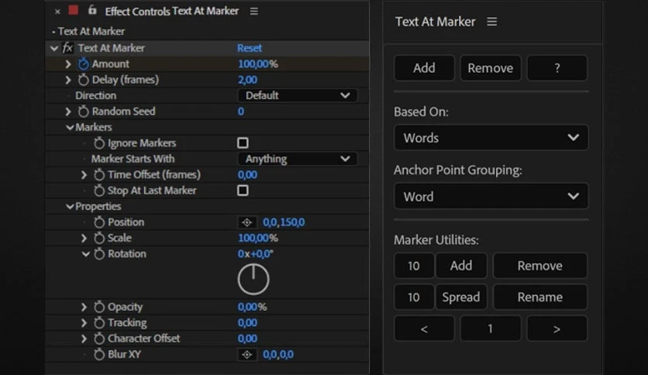Click the Rotation value 0x+0,0°
Viewport: 648px width, 375px height.
(x=255, y=254)
